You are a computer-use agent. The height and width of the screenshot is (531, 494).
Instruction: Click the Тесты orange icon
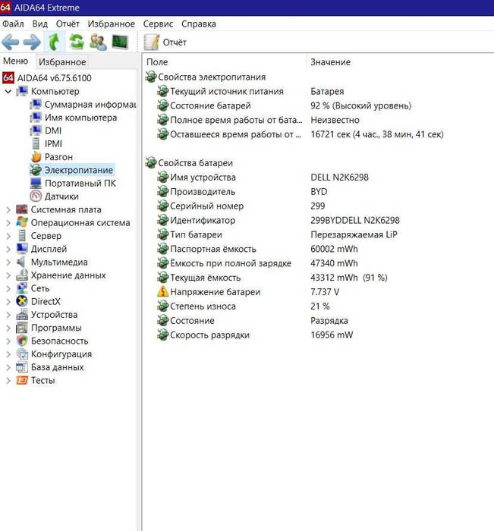point(22,381)
